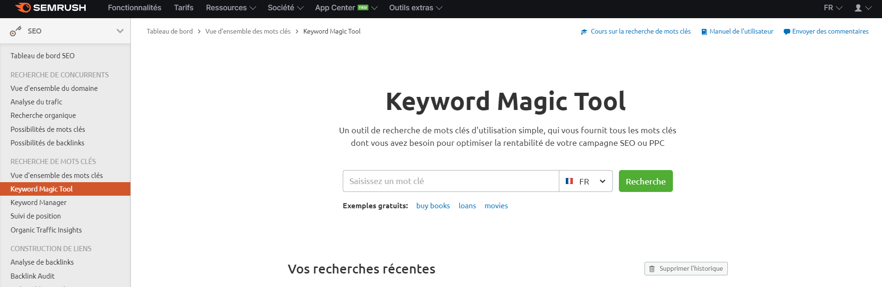Click the user manual book icon

(704, 32)
